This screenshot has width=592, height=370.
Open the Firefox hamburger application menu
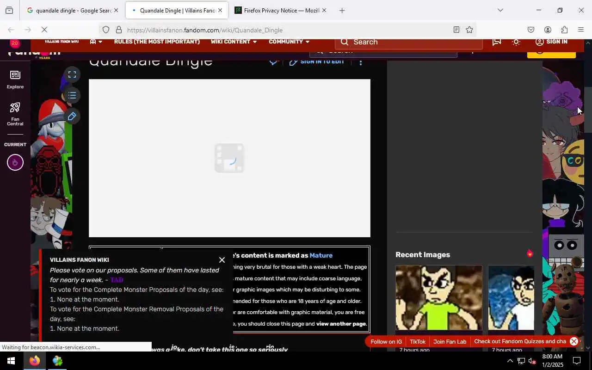(581, 30)
